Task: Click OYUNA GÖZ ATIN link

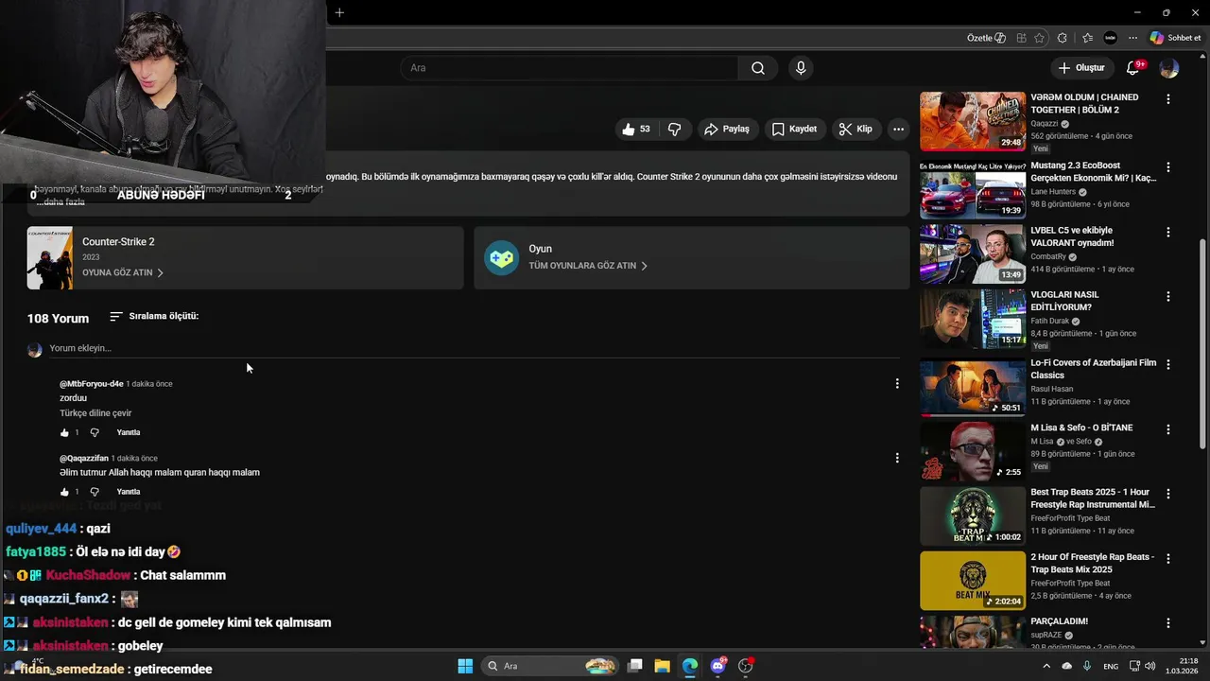Action: point(123,272)
